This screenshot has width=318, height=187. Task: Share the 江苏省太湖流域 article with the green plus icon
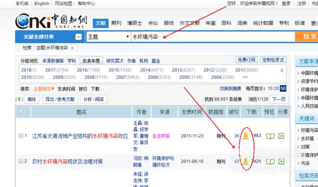tap(281, 136)
